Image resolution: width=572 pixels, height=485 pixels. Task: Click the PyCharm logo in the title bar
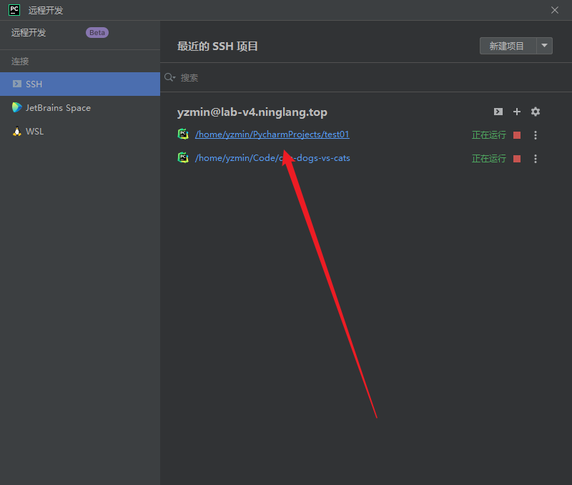[14, 10]
